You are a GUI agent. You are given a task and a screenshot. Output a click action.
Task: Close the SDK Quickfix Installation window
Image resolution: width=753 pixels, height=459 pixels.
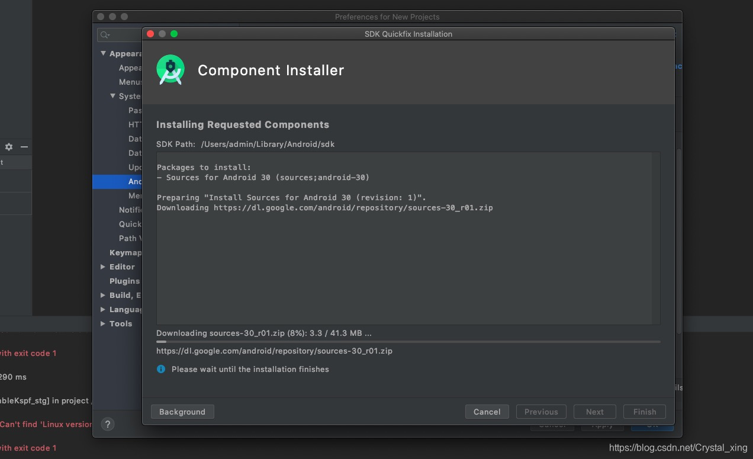point(150,34)
